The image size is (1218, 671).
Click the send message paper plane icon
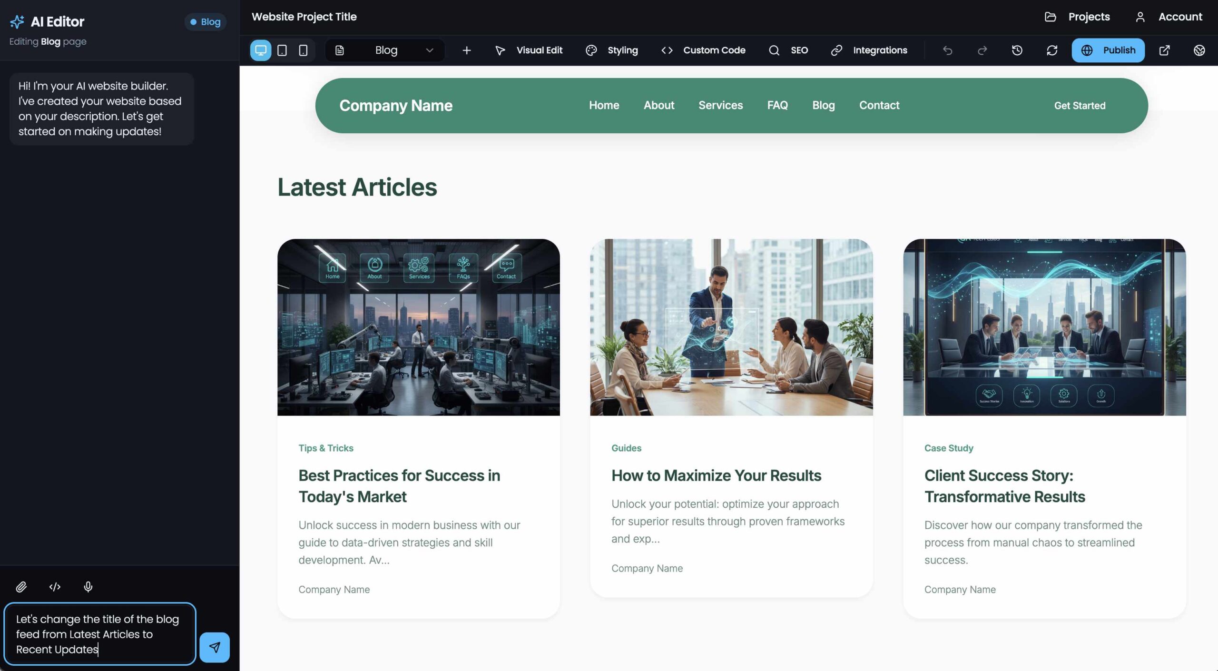(x=214, y=647)
